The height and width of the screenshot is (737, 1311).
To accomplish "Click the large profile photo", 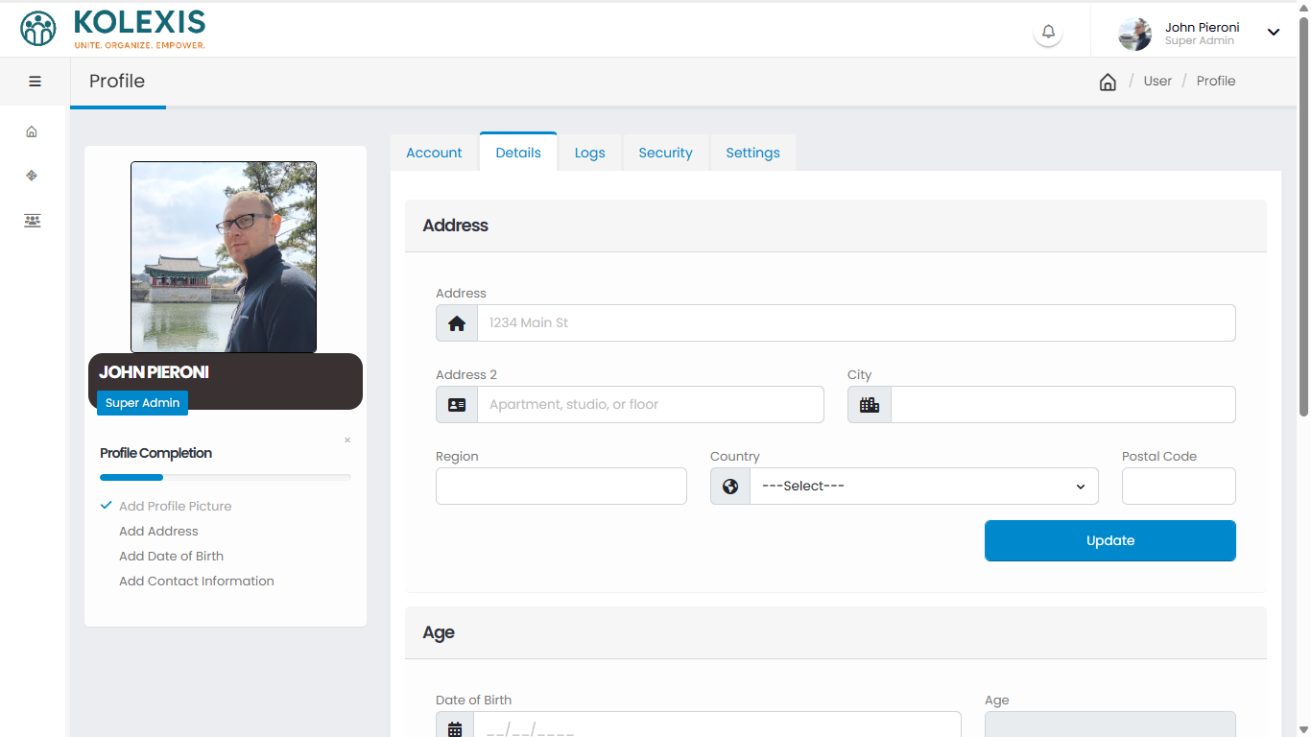I will [224, 257].
